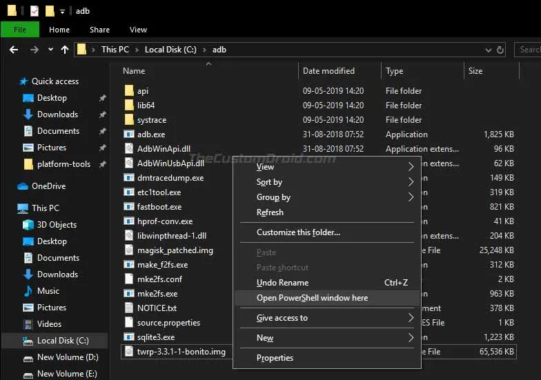The image size is (541, 380).
Task: Select Quick access star icon
Action: [23, 81]
